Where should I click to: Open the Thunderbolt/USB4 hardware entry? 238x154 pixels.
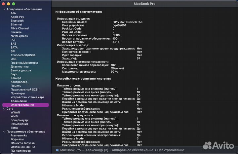tap(23, 55)
